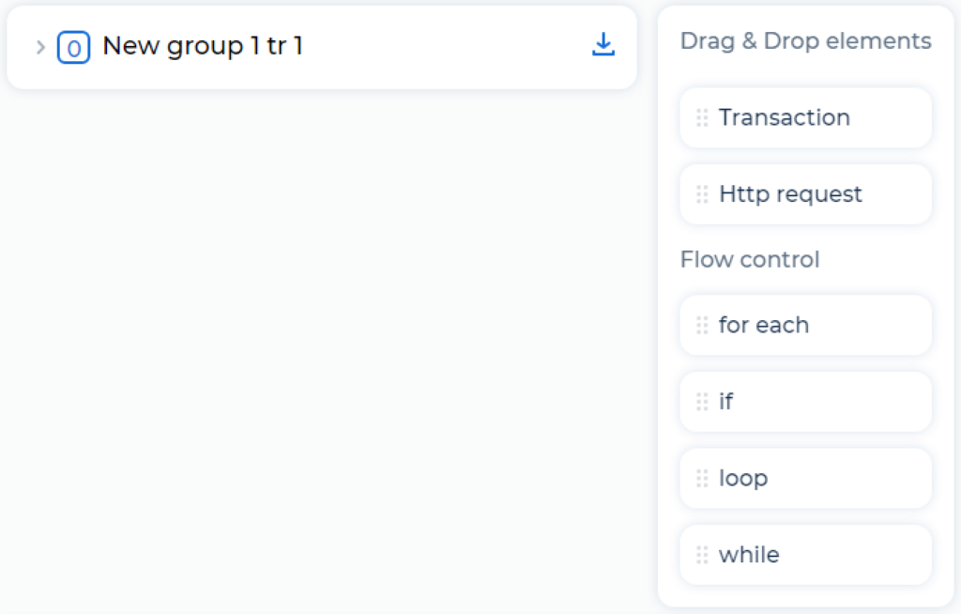The height and width of the screenshot is (614, 961).
Task: Select the loop flow control element
Action: point(805,478)
